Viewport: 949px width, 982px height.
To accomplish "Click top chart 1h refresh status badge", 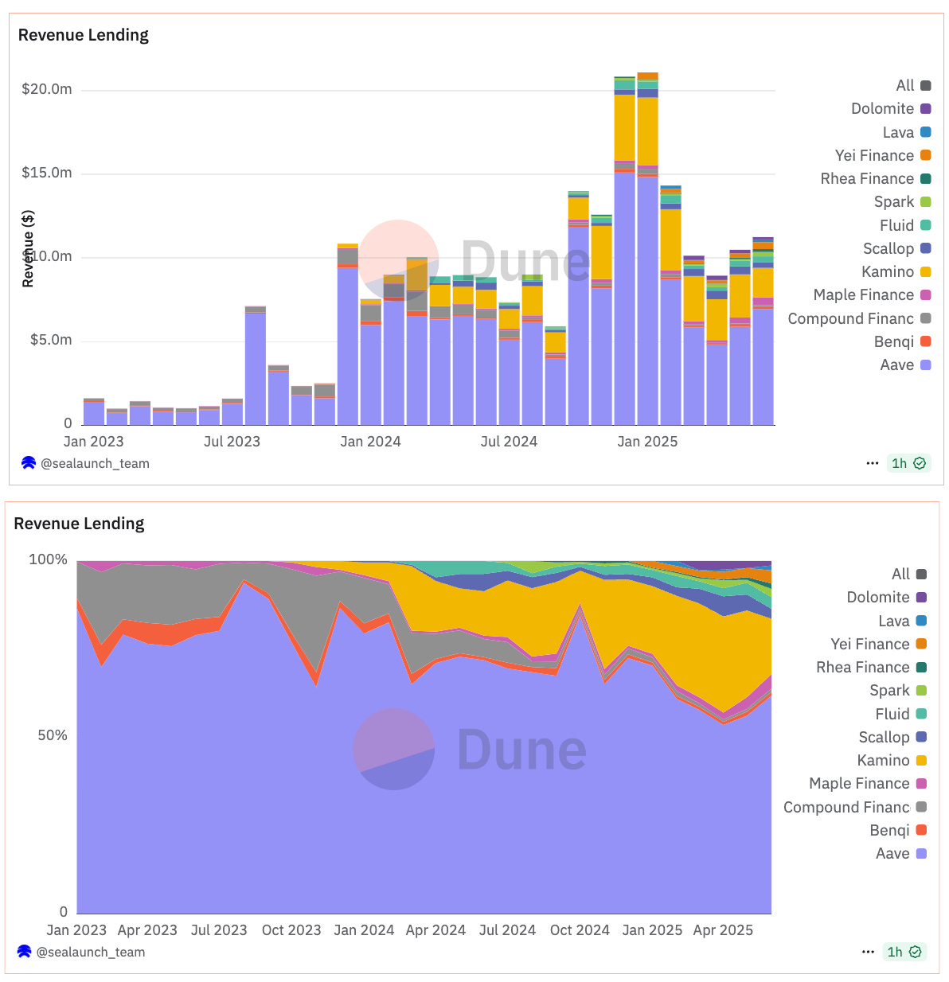I will pos(908,463).
